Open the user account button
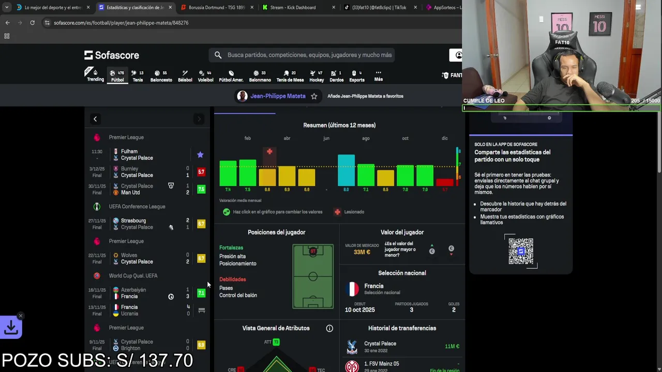The height and width of the screenshot is (372, 662). [457, 55]
